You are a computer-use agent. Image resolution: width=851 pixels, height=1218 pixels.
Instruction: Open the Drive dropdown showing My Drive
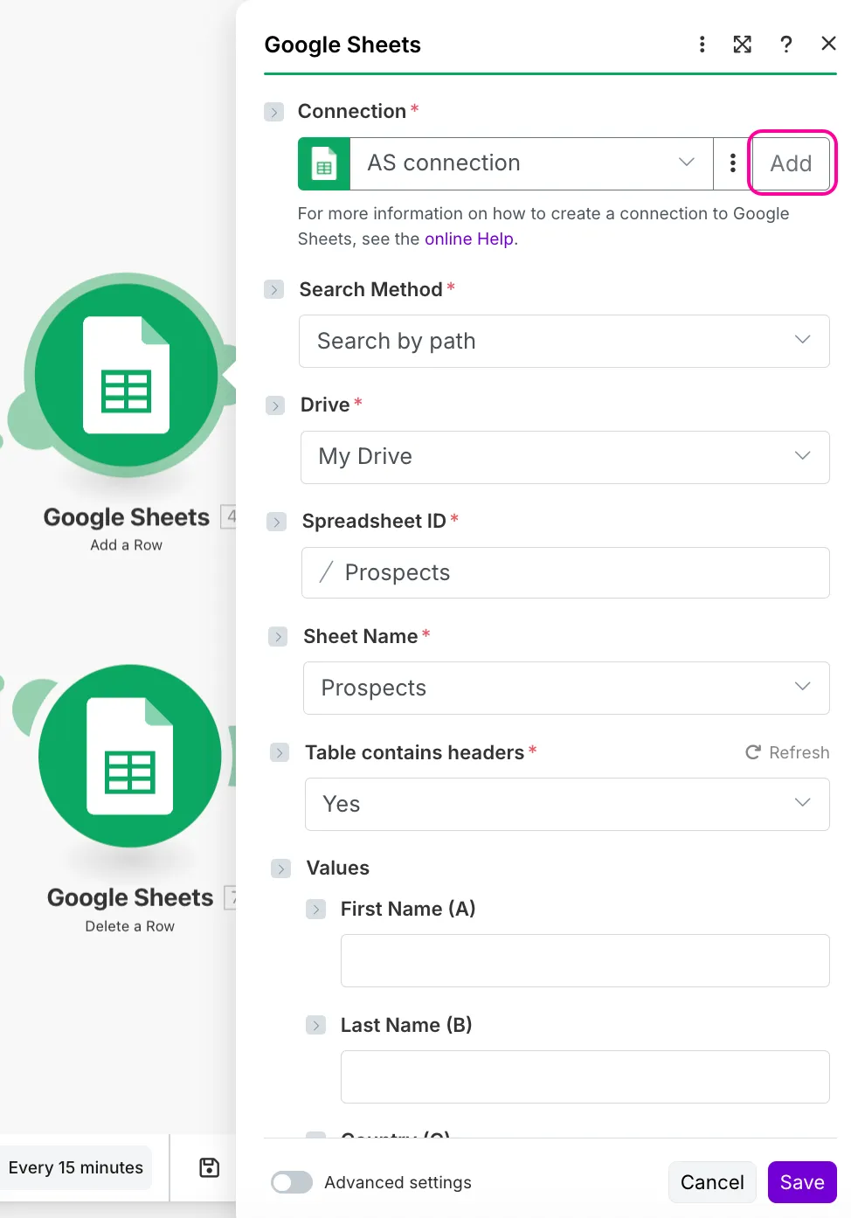pyautogui.click(x=565, y=457)
